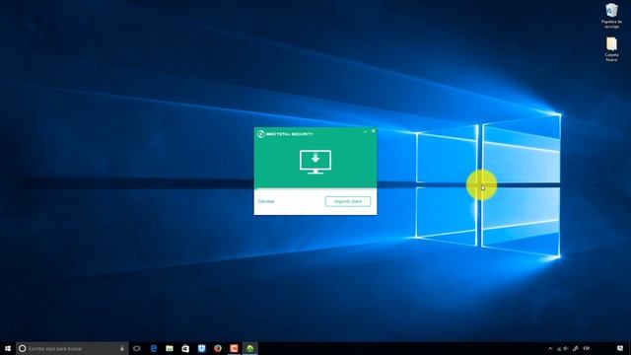
Task: Click the connection icon beside ESP indicator
Action: [x=576, y=348]
